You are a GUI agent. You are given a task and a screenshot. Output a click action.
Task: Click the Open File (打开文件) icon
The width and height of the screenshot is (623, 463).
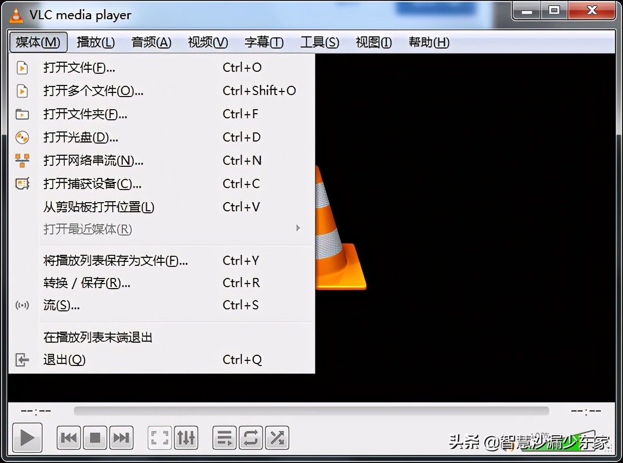[22, 67]
